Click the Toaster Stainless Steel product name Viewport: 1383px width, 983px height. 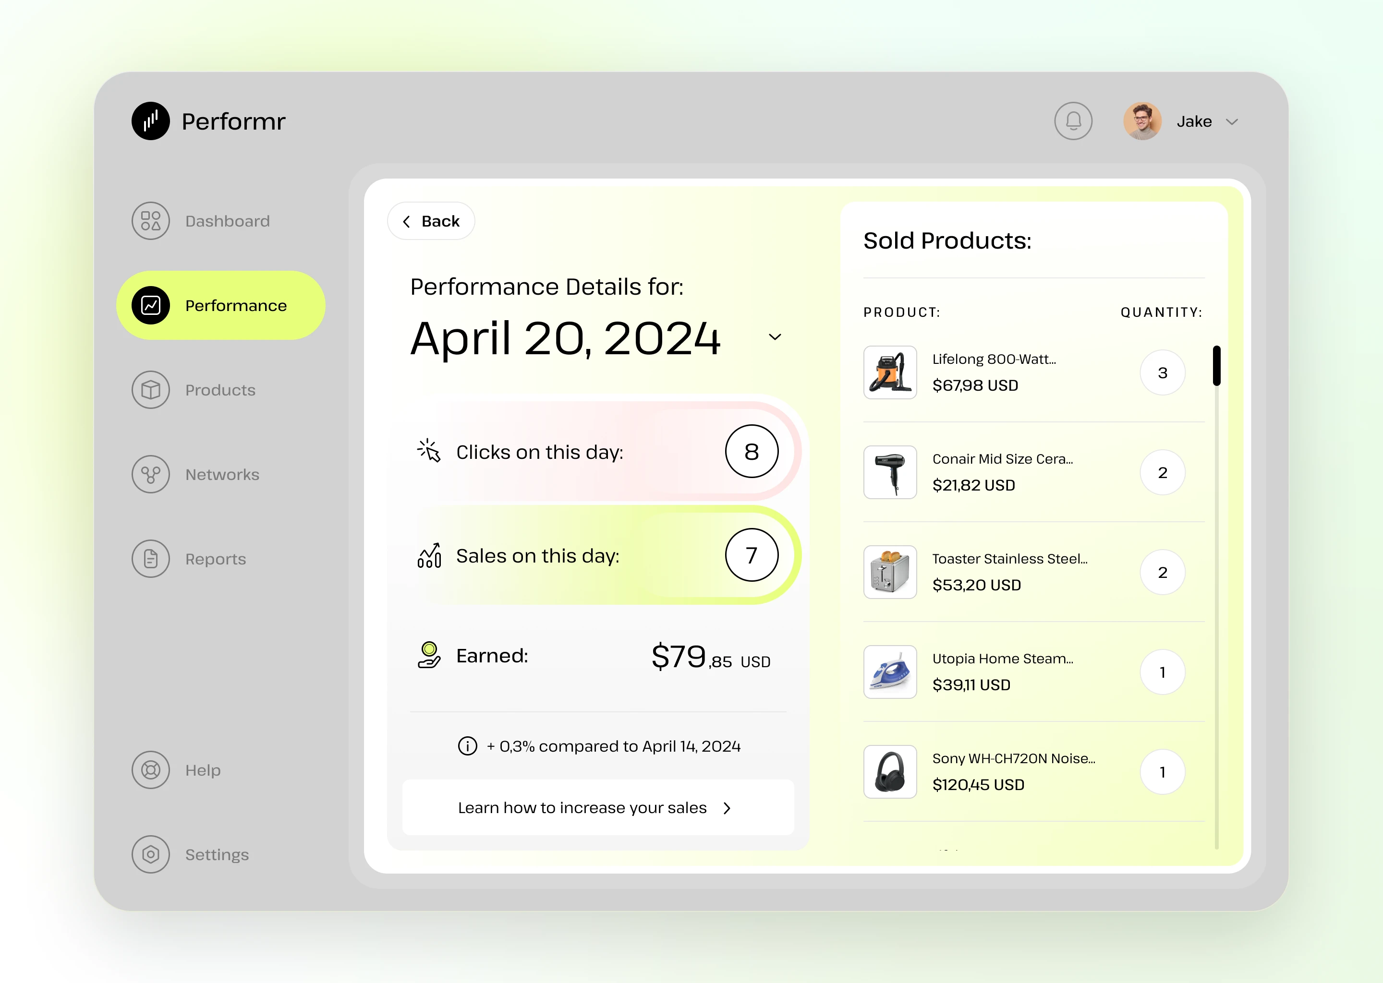(x=1009, y=559)
